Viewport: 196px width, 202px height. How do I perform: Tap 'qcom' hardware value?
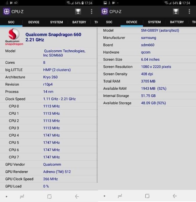(x=146, y=52)
